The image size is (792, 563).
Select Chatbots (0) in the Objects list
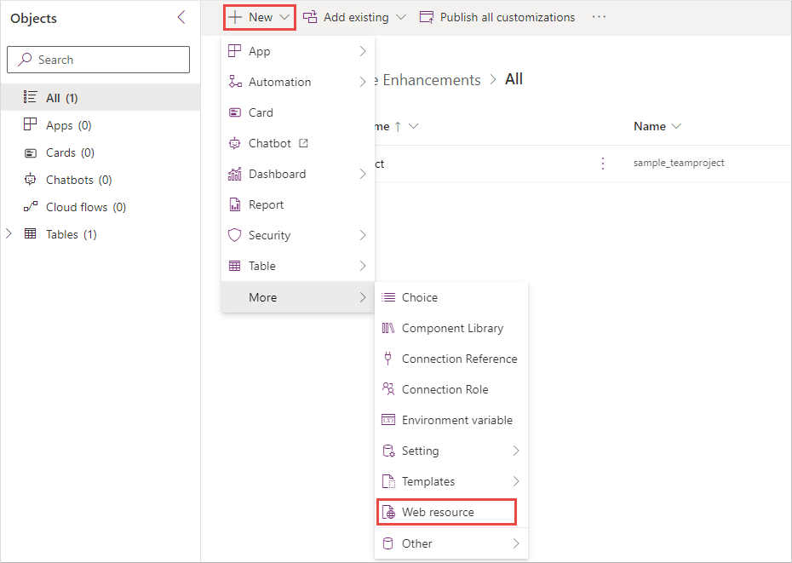point(100,180)
